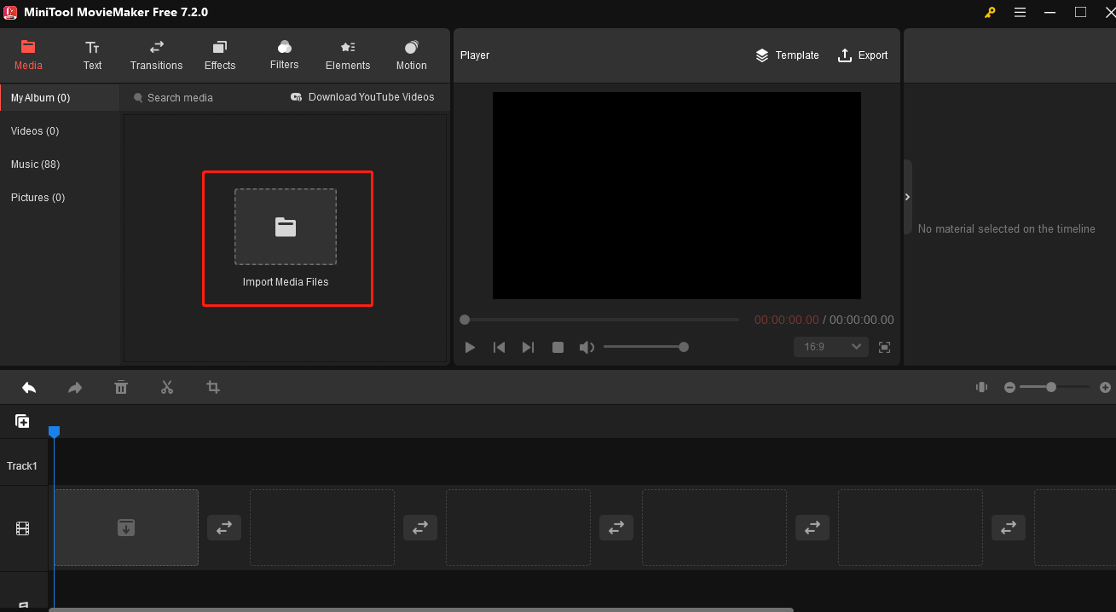Screen dimensions: 1116x612
Task: Click the player progress seek bar
Action: [x=600, y=320]
